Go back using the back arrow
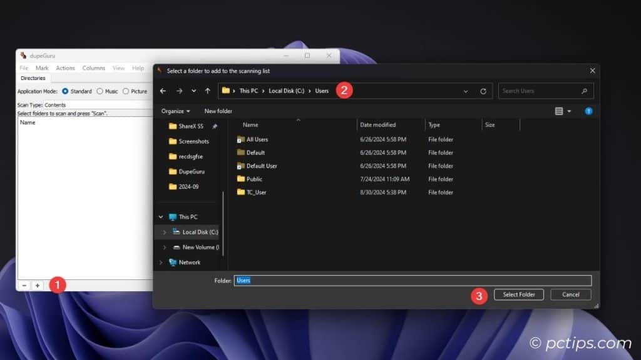641x360 pixels. 163,91
